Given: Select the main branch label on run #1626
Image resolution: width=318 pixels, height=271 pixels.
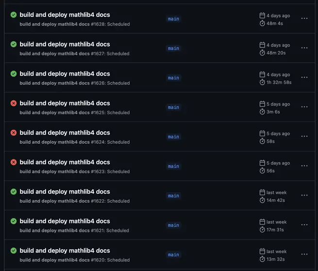Looking at the screenshot, I should pos(173,78).
